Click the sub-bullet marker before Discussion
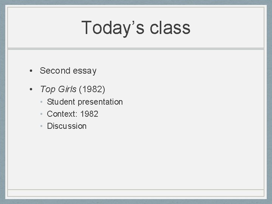 tap(41, 126)
